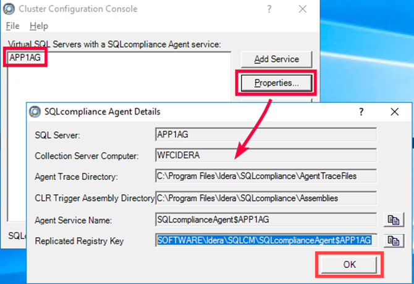Screen dimensions: 414x284
Task: Click the Agent Trace Directory field
Action: tap(266, 176)
